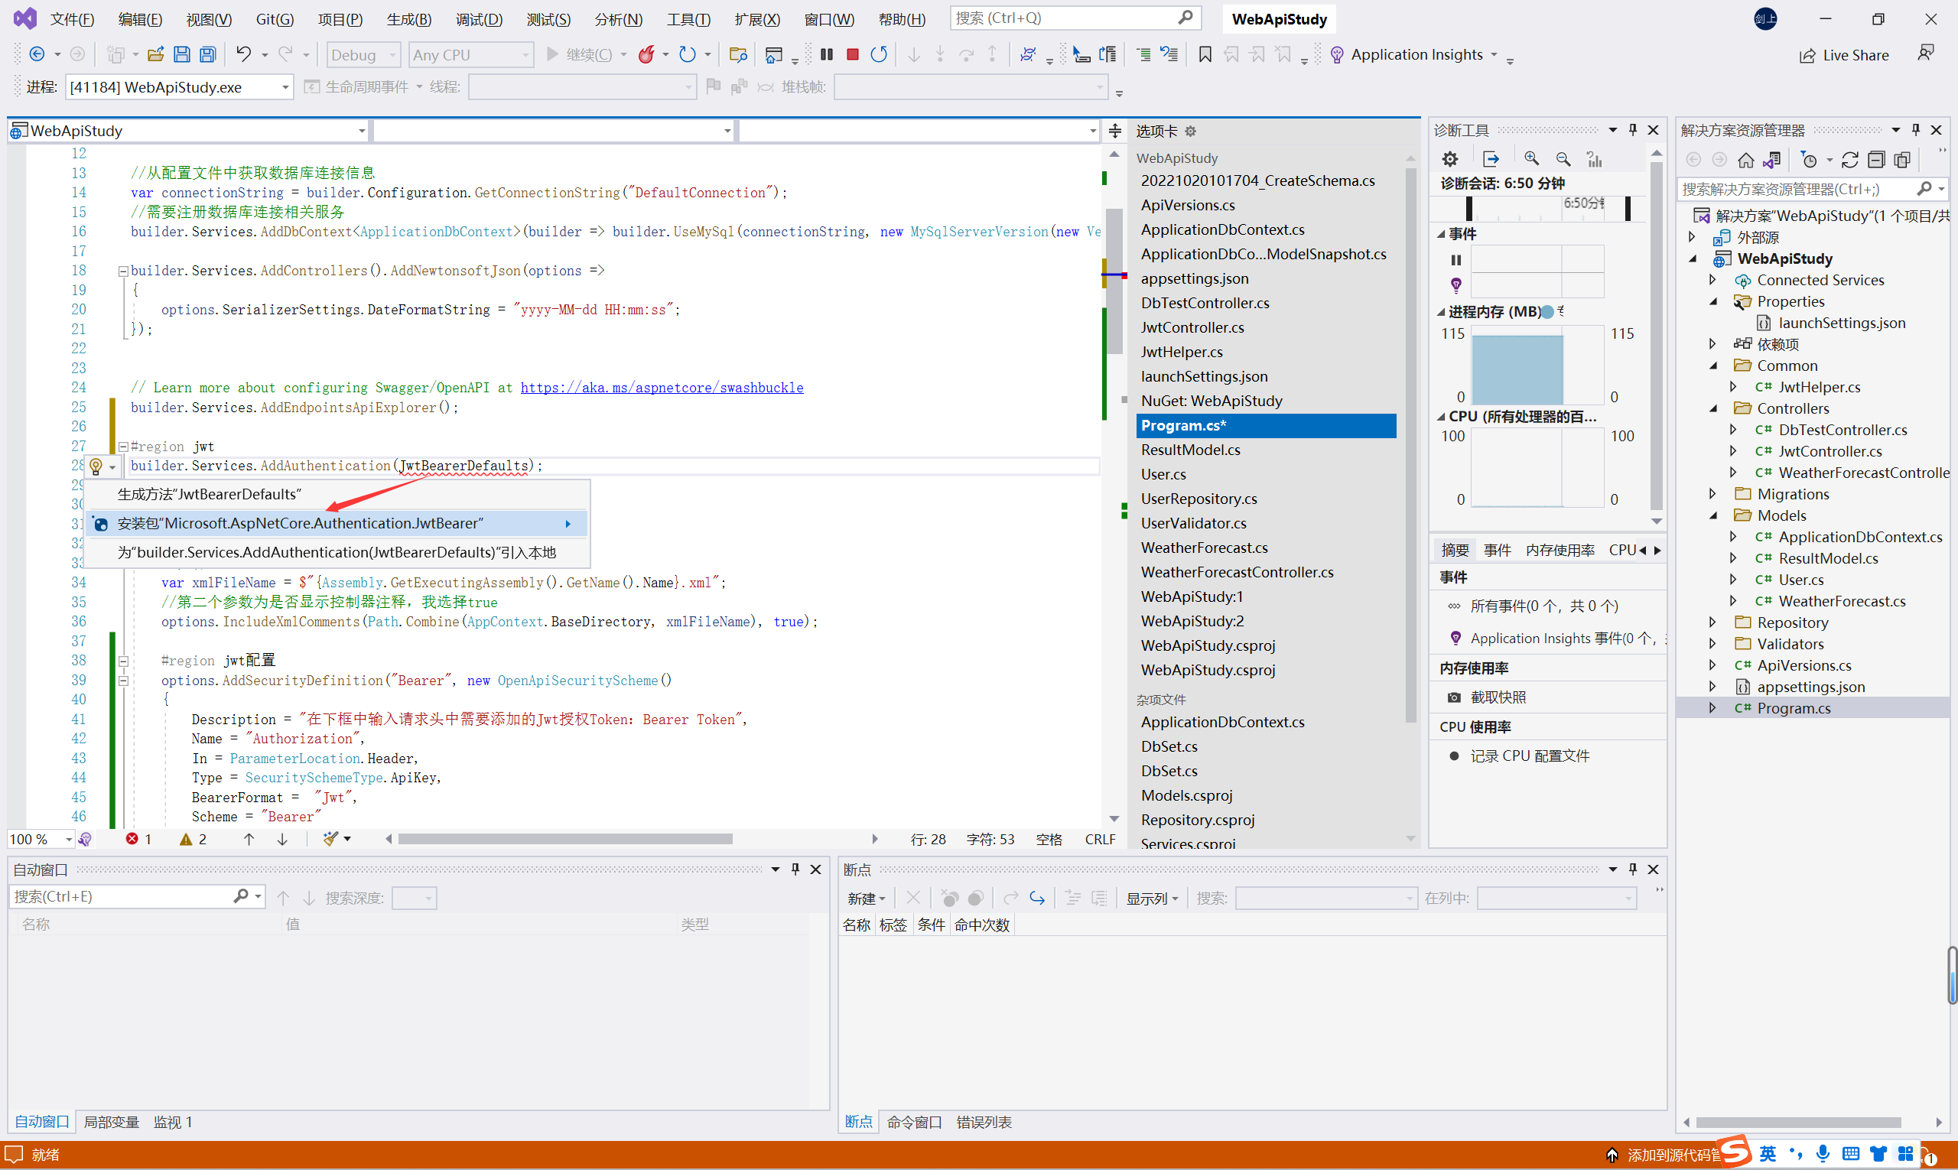Collapse the 进程内存 (MB) graph section
Image resolution: width=1958 pixels, height=1170 pixels.
point(1441,312)
